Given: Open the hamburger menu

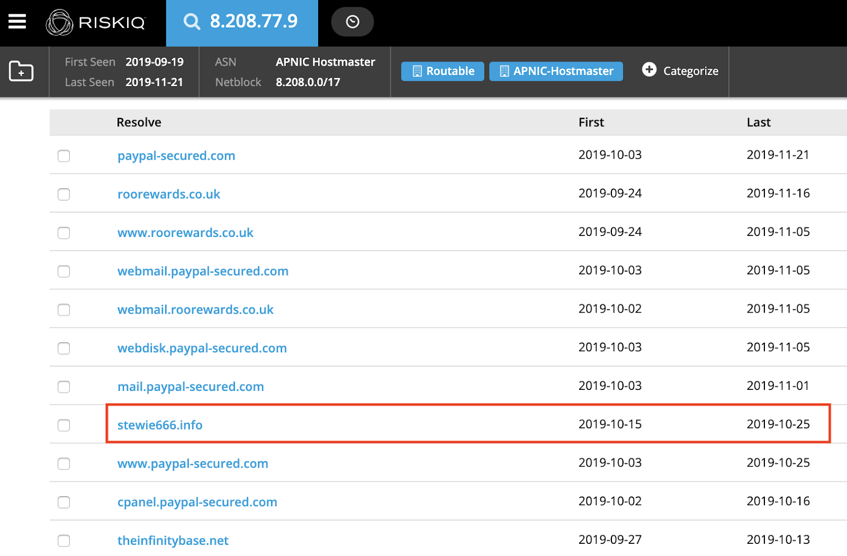Looking at the screenshot, I should 17,22.
